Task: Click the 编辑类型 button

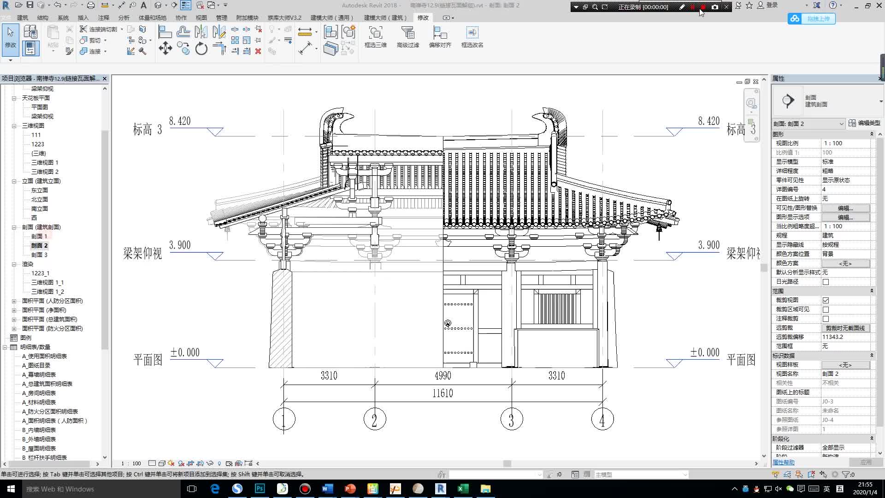Action: (865, 123)
